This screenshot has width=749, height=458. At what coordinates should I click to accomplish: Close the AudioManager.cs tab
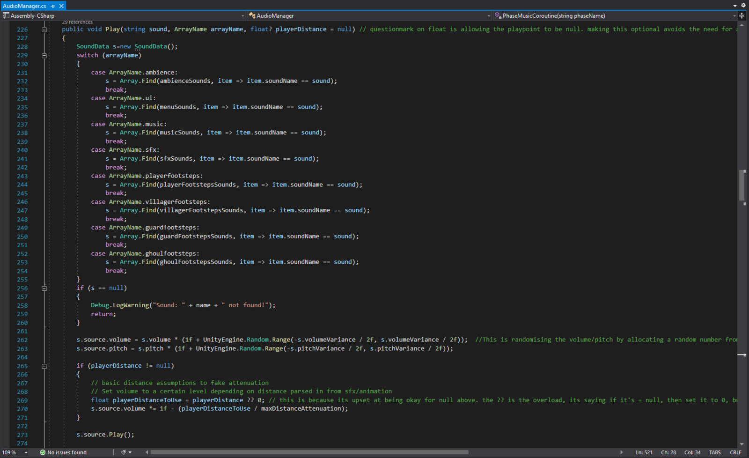coord(61,6)
